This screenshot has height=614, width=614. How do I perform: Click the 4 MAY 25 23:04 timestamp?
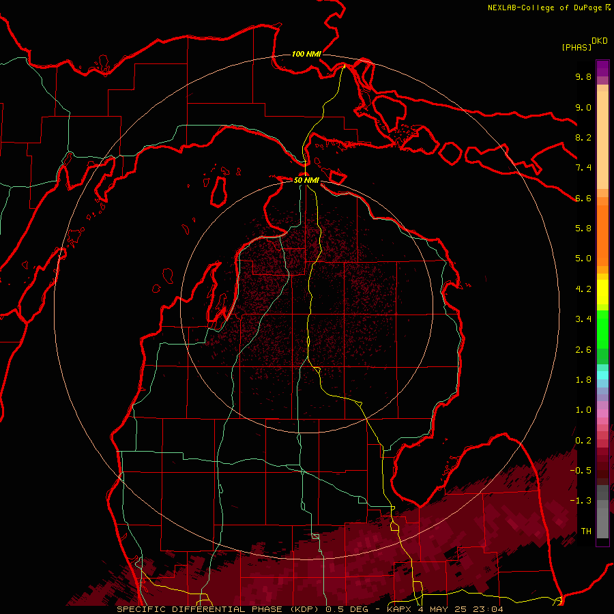point(460,609)
